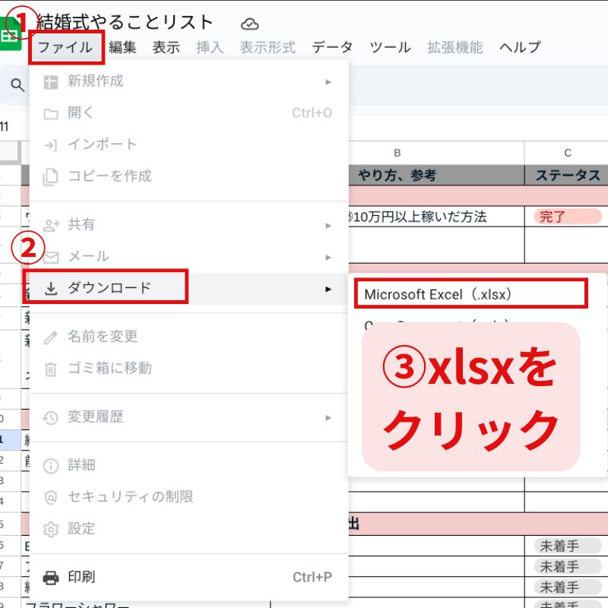Open the データ menu

tap(332, 47)
